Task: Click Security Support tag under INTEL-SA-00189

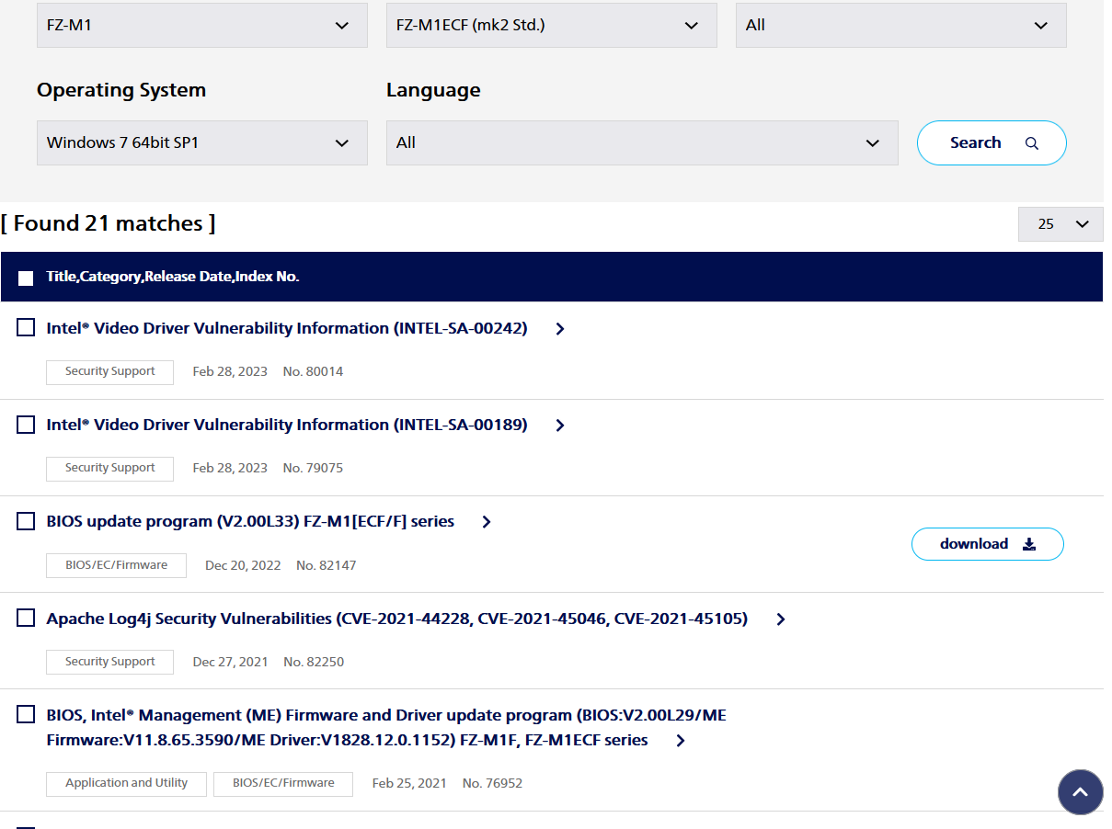Action: point(109,468)
